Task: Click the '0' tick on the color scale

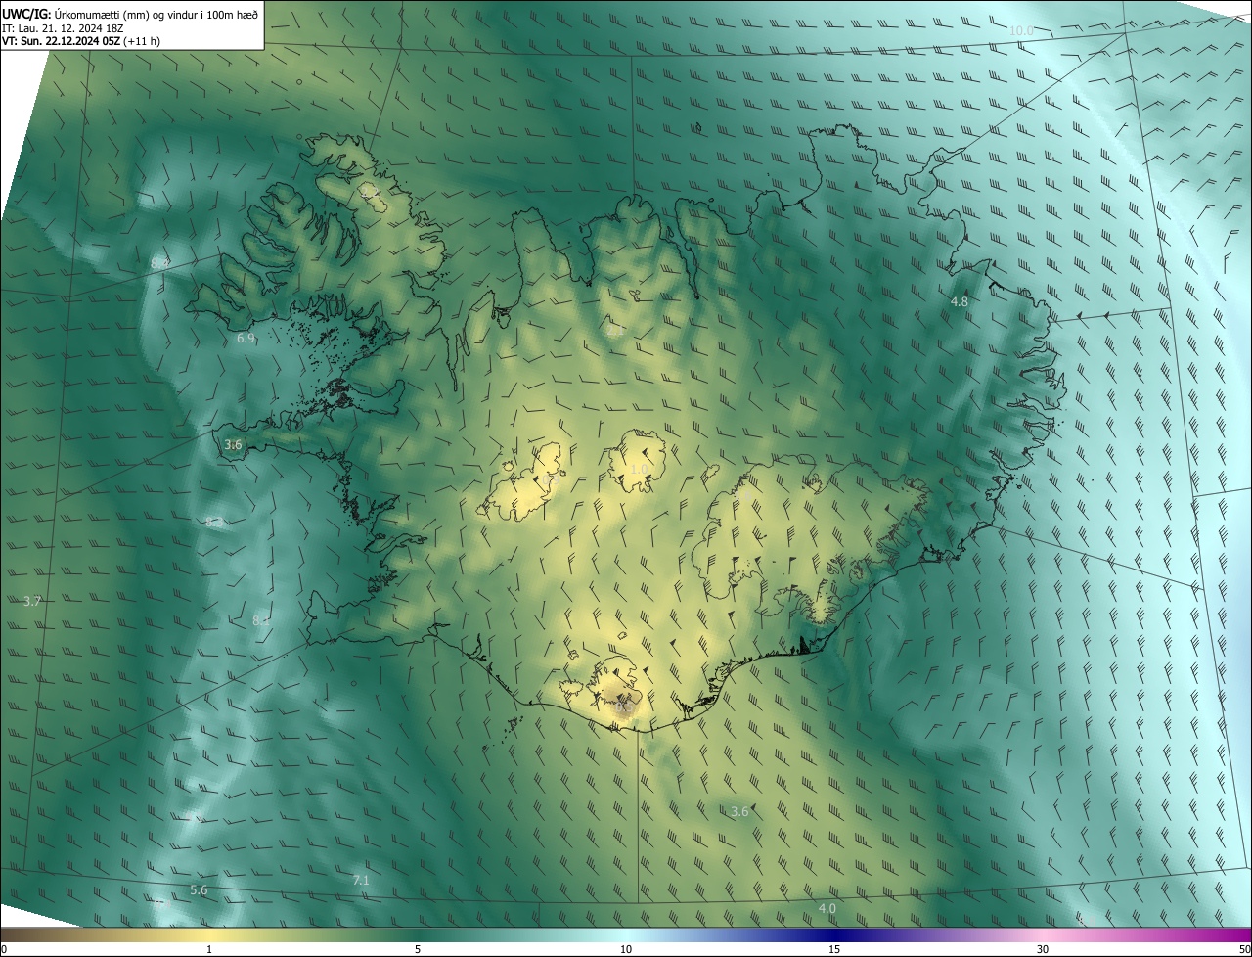Action: tap(4, 950)
